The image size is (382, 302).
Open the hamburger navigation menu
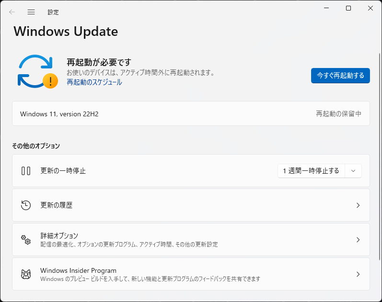pyautogui.click(x=31, y=12)
